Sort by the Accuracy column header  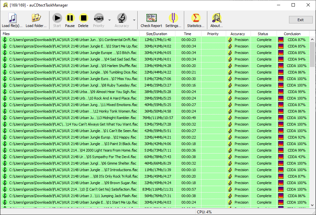click(238, 34)
